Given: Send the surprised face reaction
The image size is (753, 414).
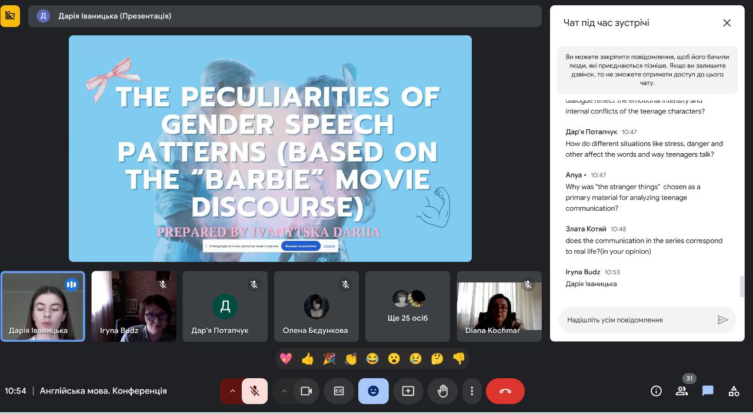Looking at the screenshot, I should click(x=394, y=358).
